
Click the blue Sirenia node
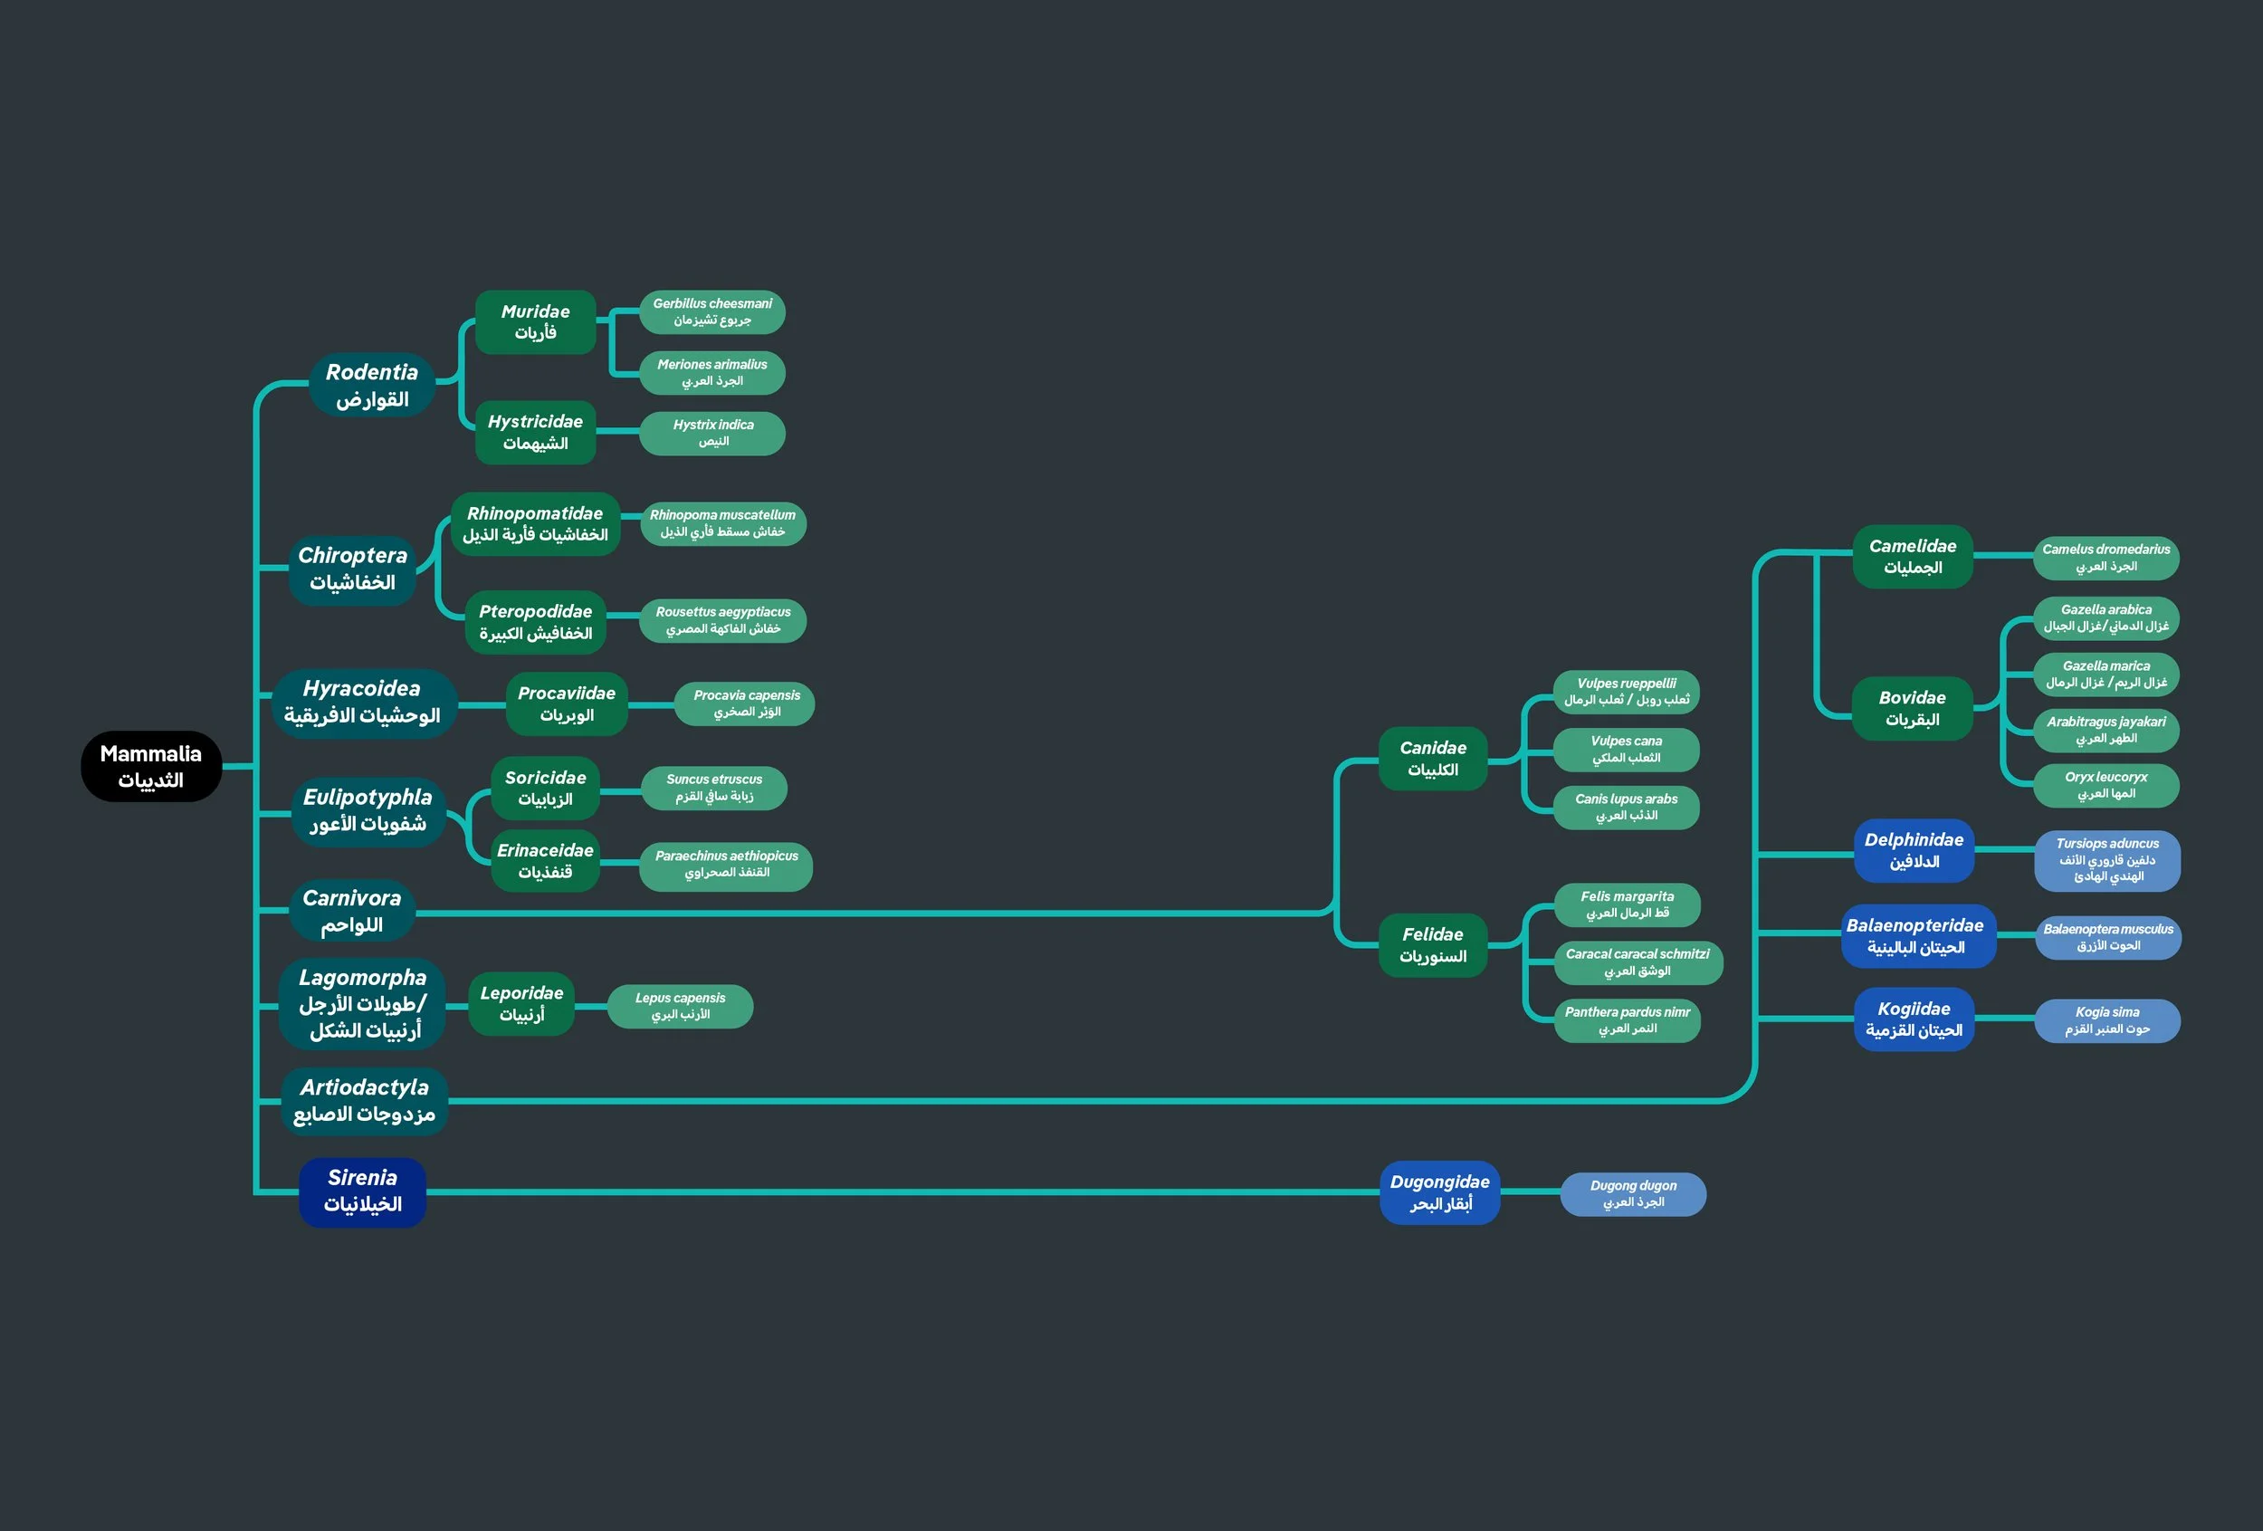(x=362, y=1191)
